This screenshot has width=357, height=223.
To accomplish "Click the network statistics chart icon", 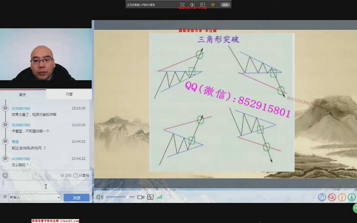I will [x=150, y=197].
